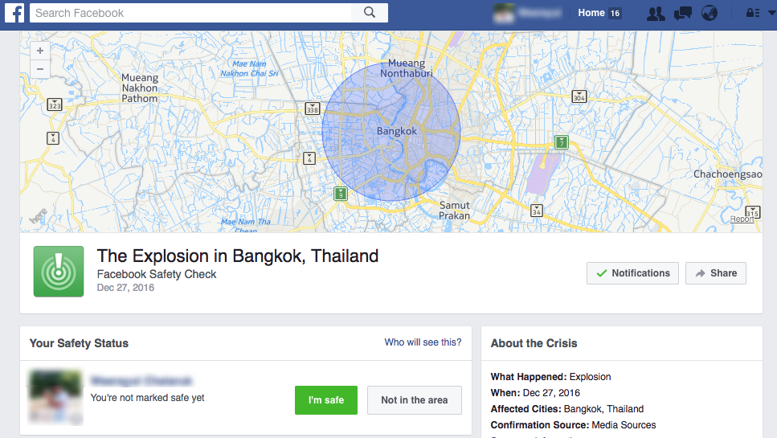Image resolution: width=777 pixels, height=438 pixels.
Task: Mark yourself safe with I'm safe
Action: [325, 400]
